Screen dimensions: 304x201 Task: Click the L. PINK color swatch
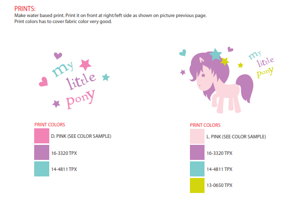(197, 136)
